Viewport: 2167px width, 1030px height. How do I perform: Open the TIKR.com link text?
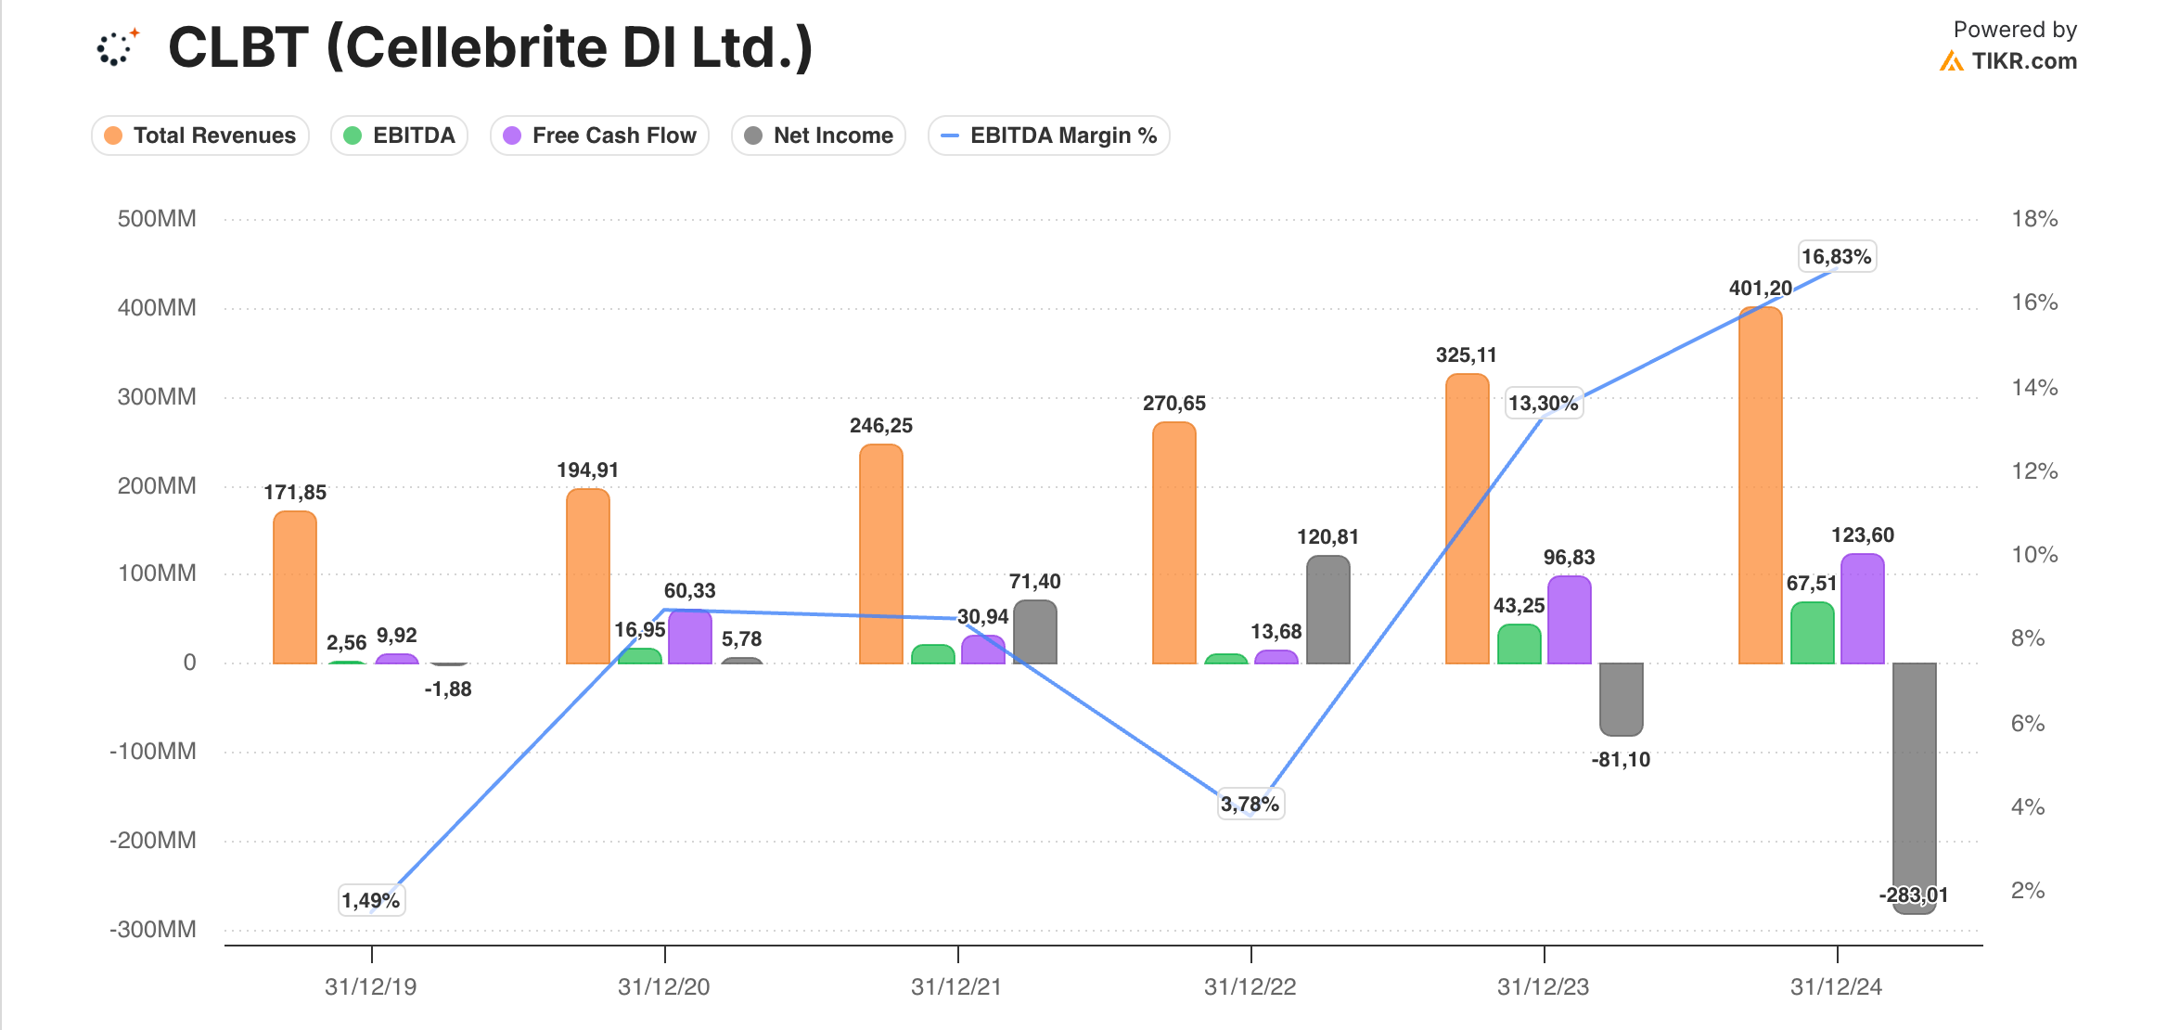point(2024,61)
